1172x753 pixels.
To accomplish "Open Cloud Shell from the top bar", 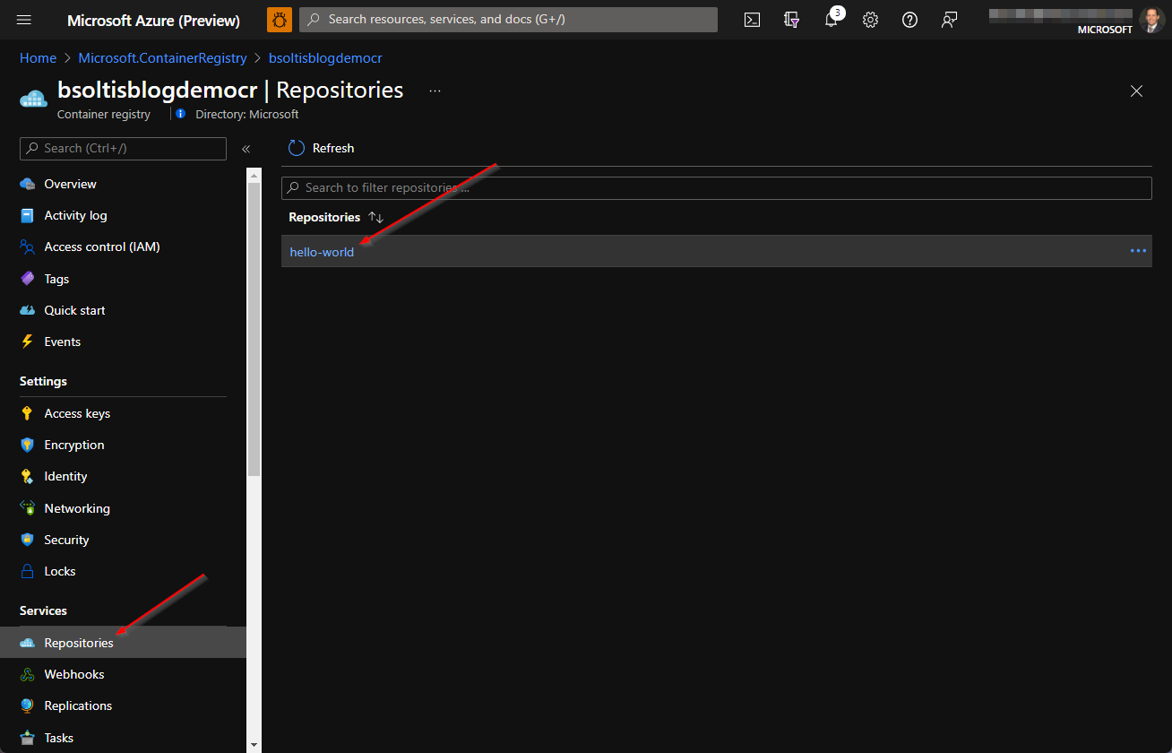I will [x=753, y=20].
